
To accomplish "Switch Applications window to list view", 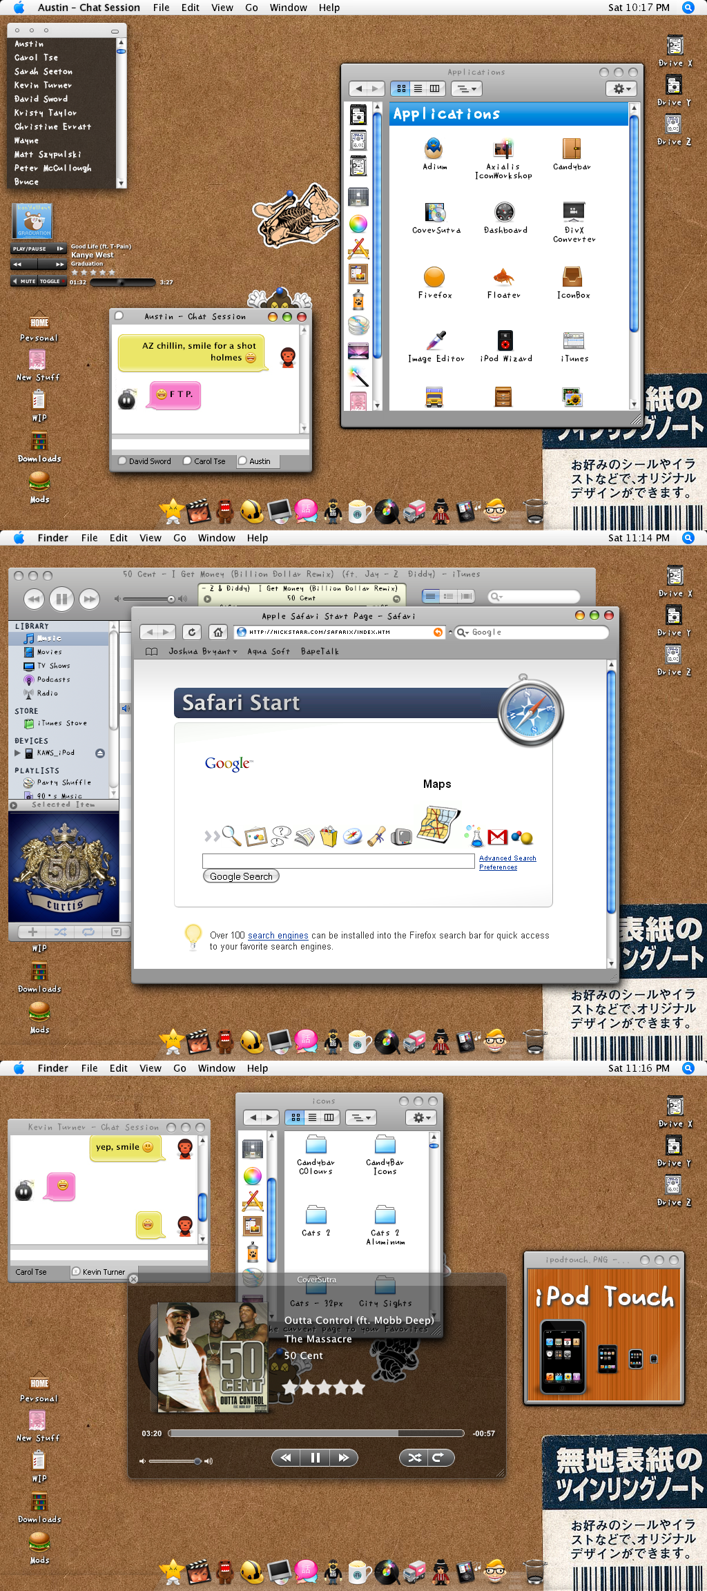I will coord(418,88).
